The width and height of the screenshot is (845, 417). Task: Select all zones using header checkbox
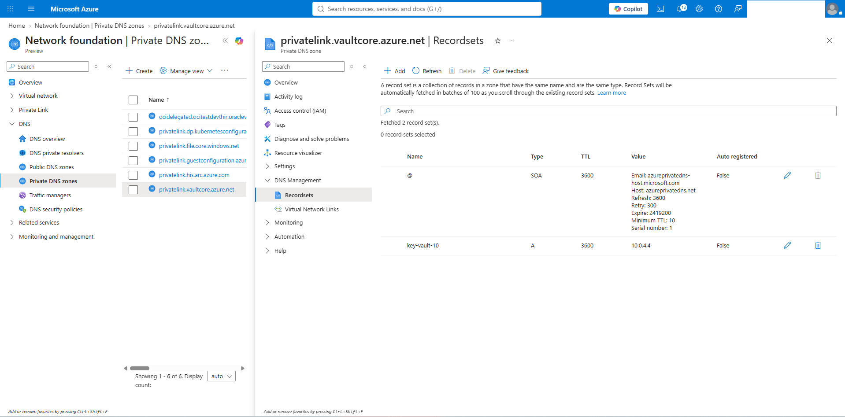[x=133, y=100]
